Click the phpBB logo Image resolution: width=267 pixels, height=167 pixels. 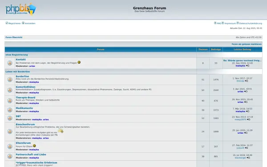[21, 9]
